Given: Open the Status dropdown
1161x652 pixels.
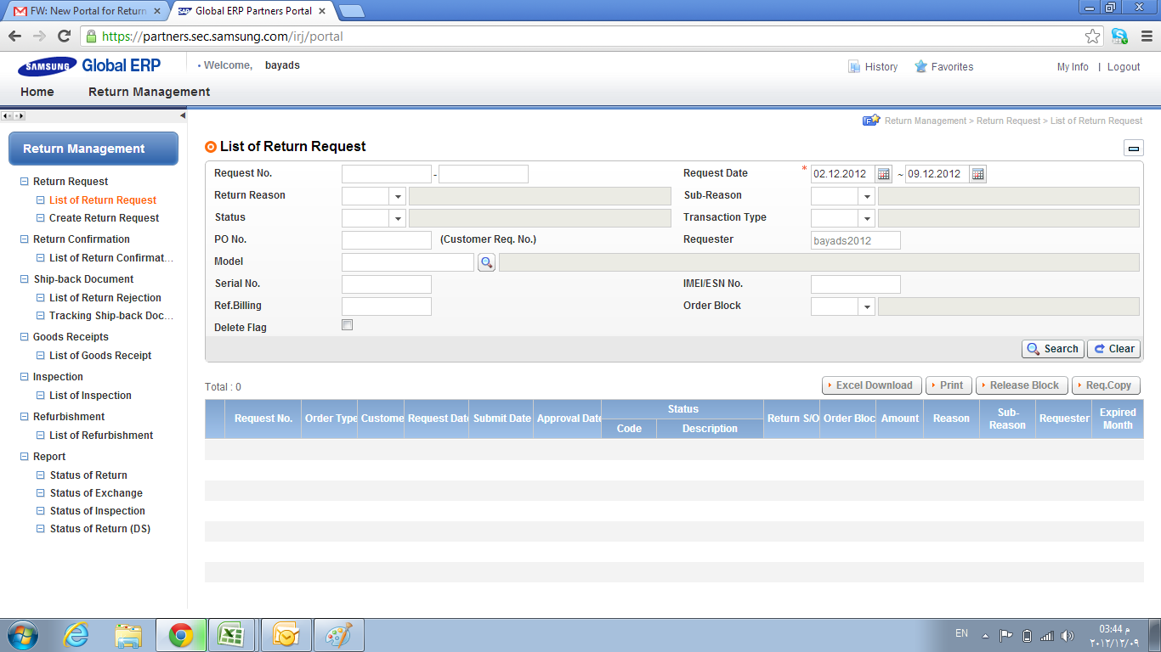Looking at the screenshot, I should tap(398, 218).
